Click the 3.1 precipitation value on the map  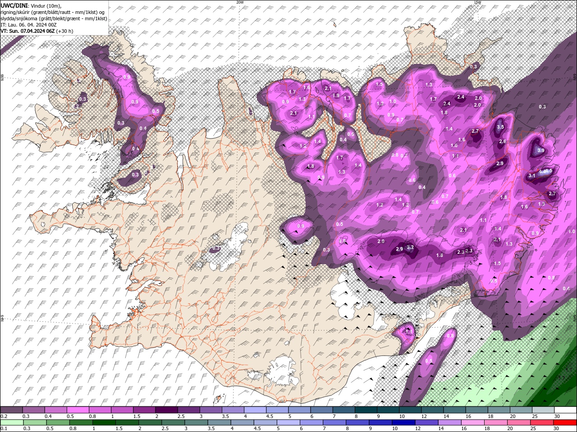tap(531, 175)
